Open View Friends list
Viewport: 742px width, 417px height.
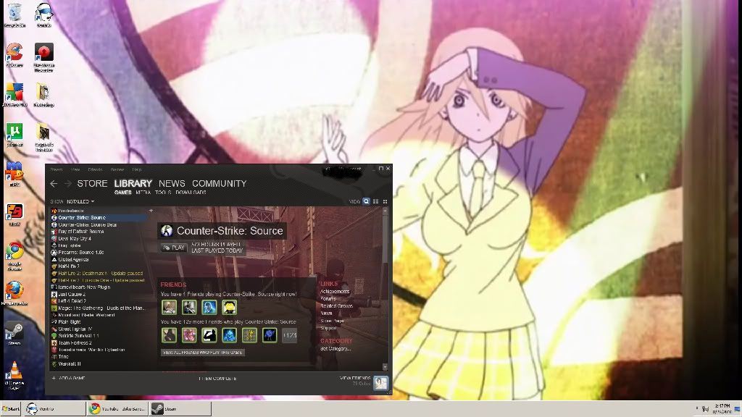(355, 378)
